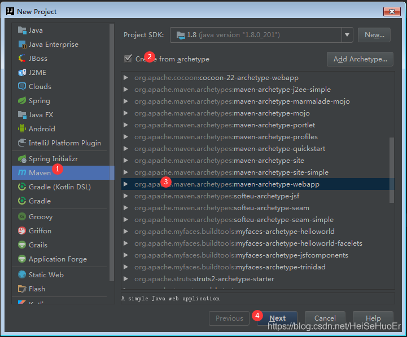407x337 pixels.
Task: Choose the Java Enterprise icon
Action: point(22,45)
